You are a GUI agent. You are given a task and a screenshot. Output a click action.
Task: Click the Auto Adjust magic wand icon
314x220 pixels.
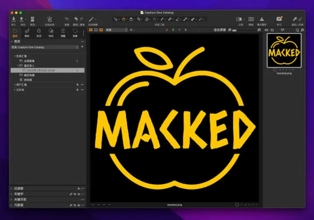pos(91,19)
